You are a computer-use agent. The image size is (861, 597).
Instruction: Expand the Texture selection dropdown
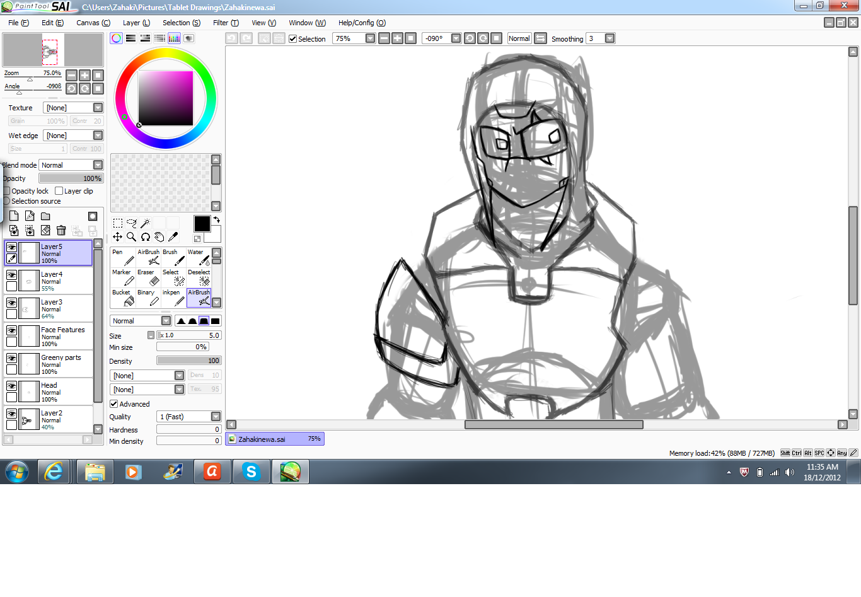coord(99,107)
